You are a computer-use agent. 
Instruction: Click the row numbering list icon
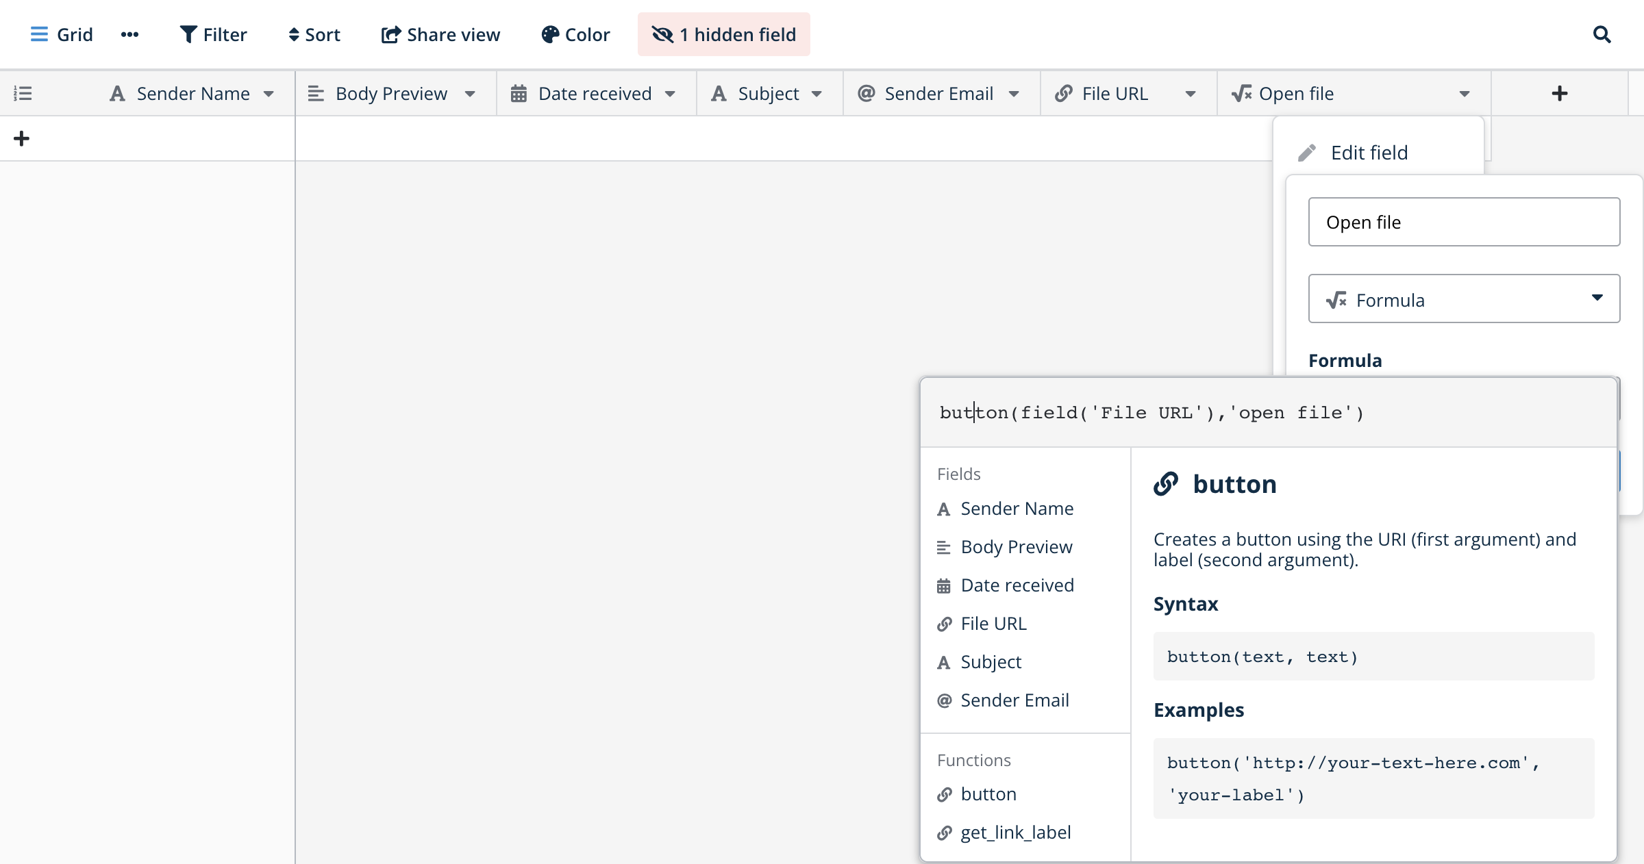pos(23,93)
